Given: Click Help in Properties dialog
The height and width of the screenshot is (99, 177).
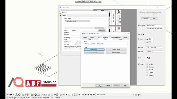Looking at the screenshot, I should (125, 86).
